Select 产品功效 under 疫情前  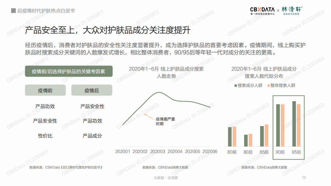45,106
